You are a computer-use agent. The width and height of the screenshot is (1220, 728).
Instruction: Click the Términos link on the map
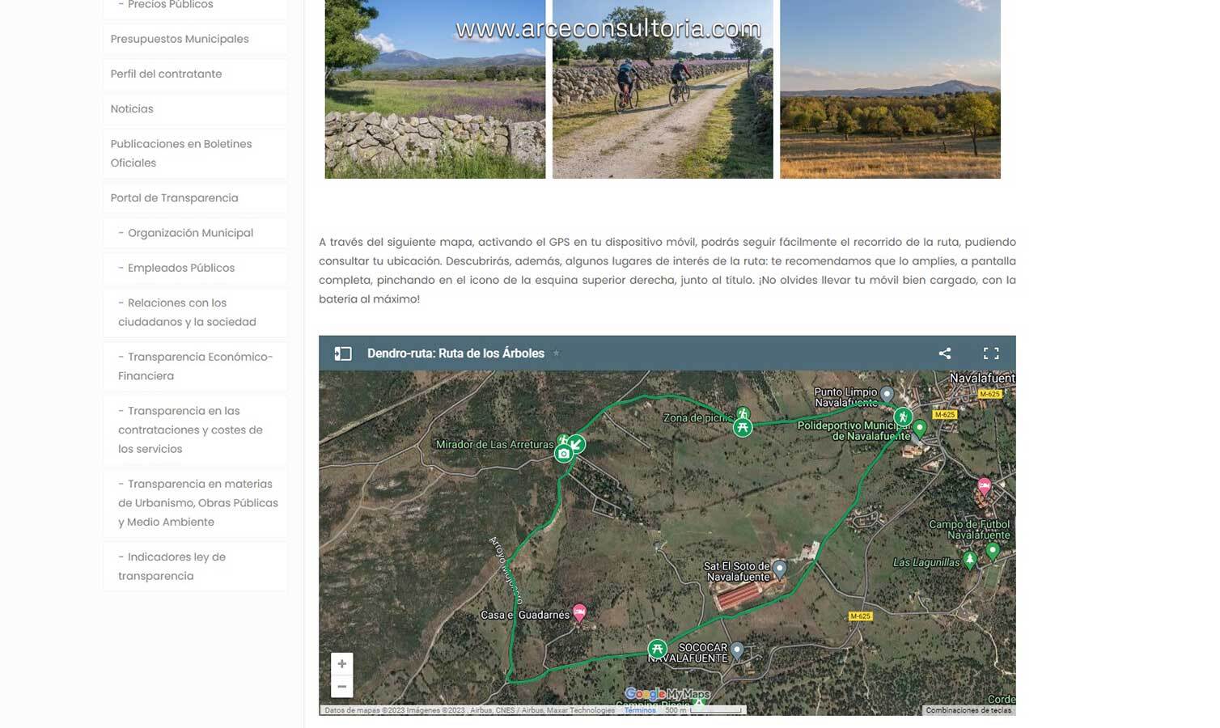(640, 710)
